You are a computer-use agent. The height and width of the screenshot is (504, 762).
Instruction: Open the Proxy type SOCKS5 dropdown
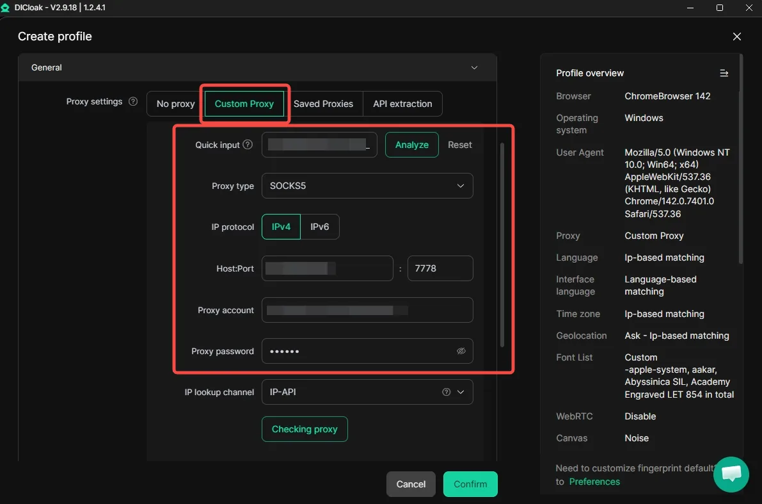point(367,186)
